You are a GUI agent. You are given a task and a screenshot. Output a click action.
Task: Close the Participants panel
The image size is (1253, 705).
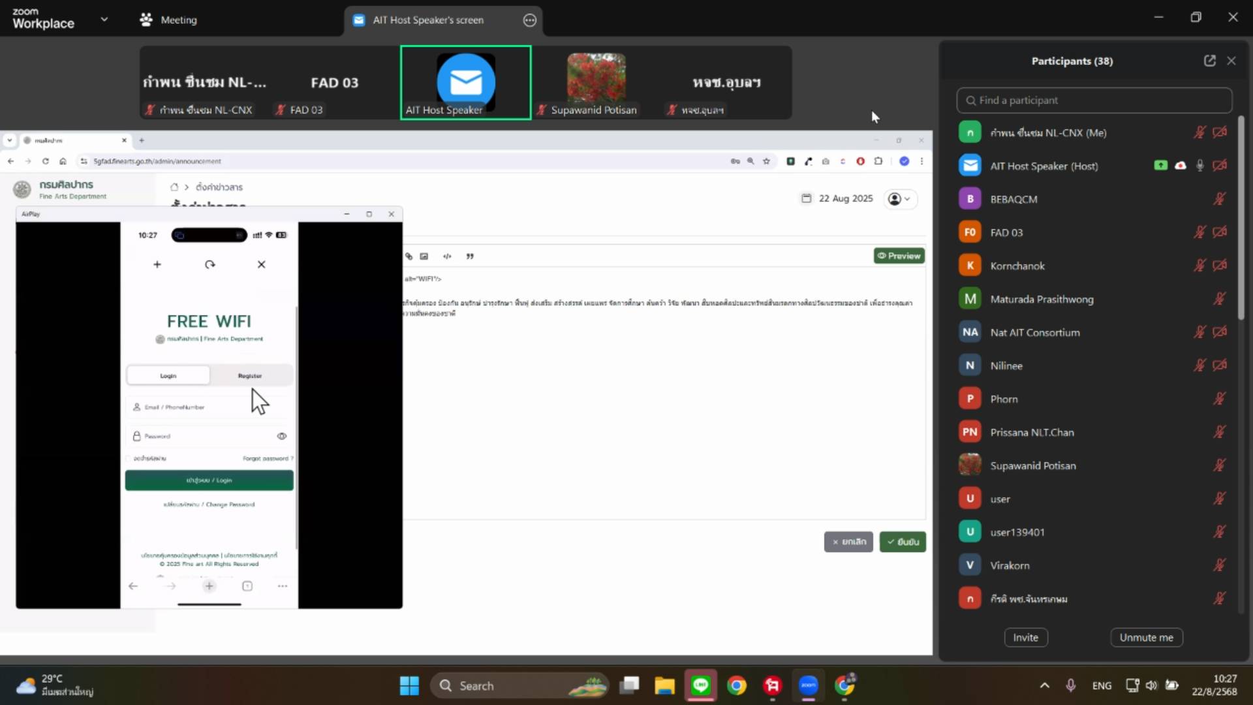(1231, 61)
